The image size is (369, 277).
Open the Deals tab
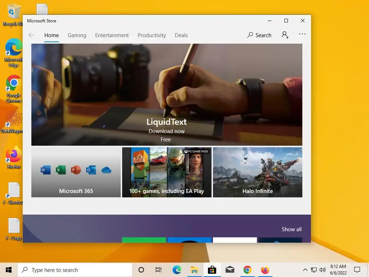(181, 35)
